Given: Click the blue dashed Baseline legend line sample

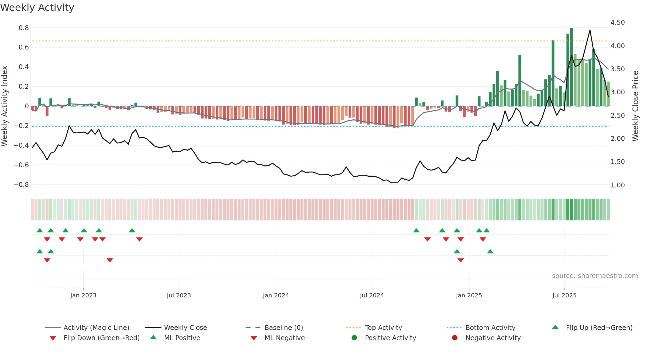Looking at the screenshot, I should point(253,328).
